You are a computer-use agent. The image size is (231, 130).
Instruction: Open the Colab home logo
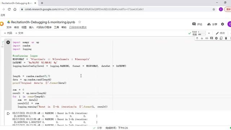1,24
